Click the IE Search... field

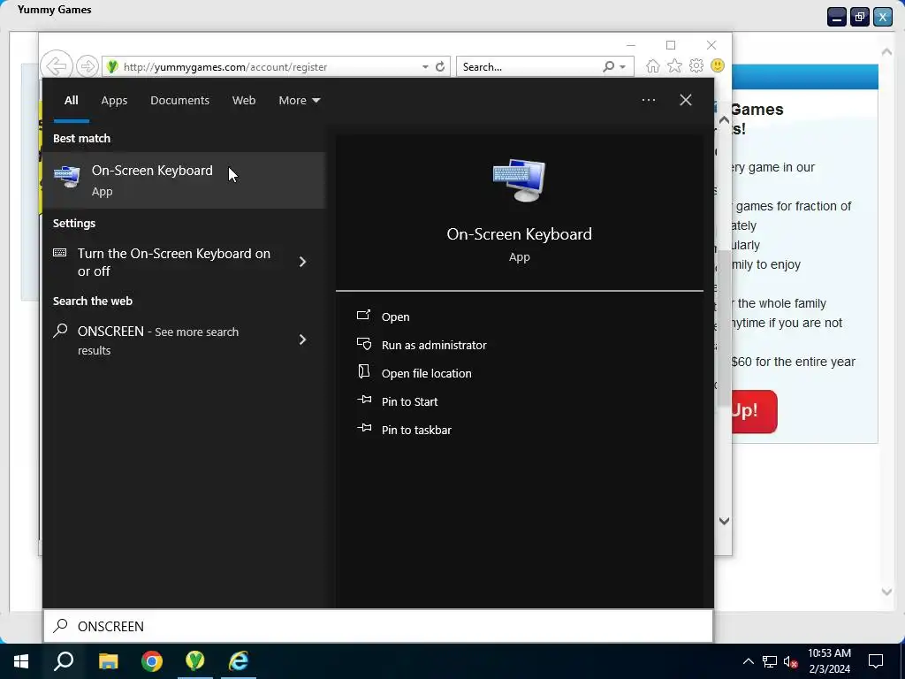[530, 67]
